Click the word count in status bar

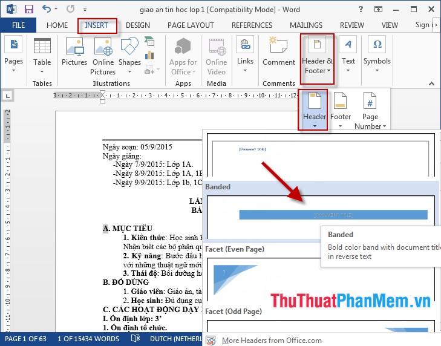coord(88,339)
